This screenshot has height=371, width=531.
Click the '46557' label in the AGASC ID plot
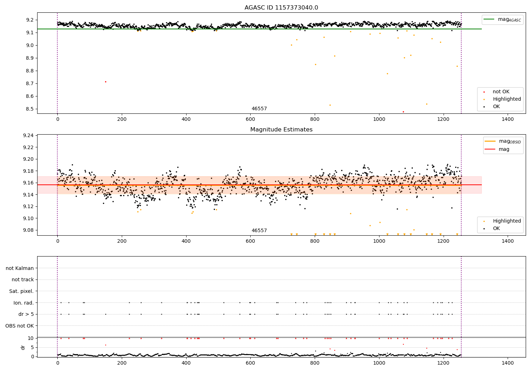pyautogui.click(x=259, y=109)
